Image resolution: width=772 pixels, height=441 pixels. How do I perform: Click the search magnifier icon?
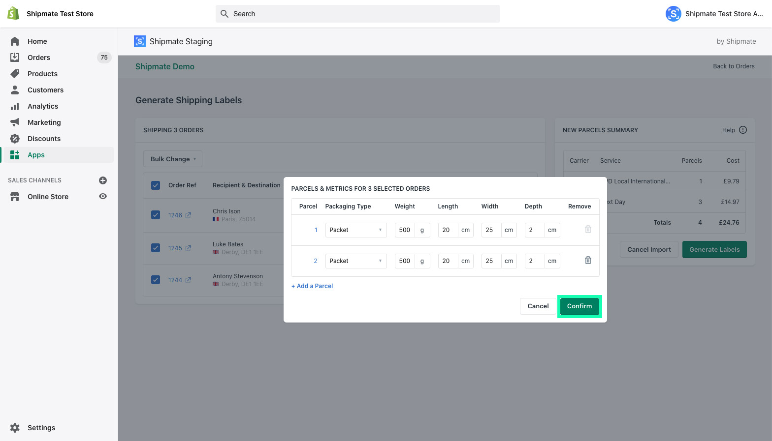point(225,14)
